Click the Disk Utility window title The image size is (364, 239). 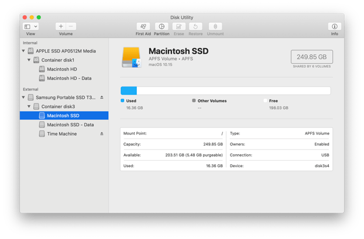[182, 18]
